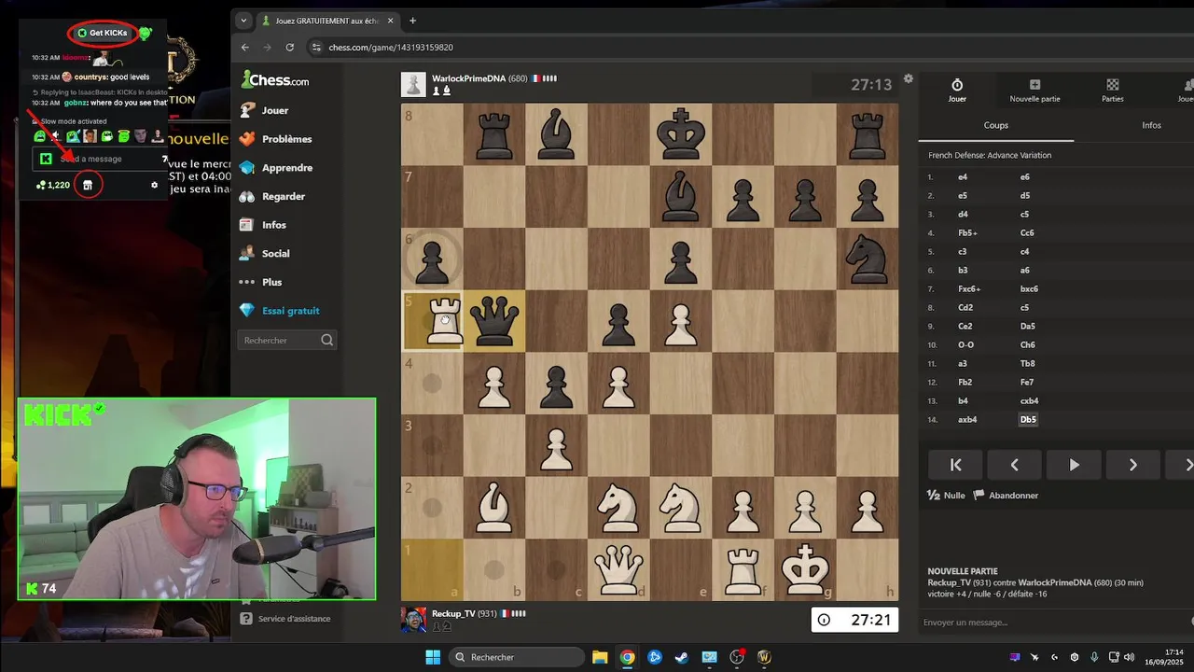Click Reckup_TV's avatar thumbnail

(413, 620)
